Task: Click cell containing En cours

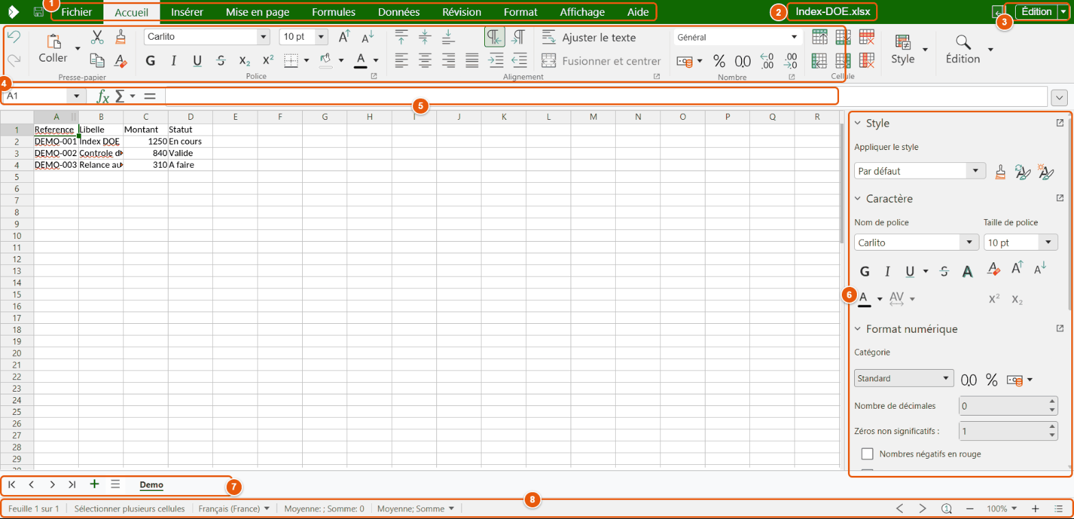Action: 190,141
